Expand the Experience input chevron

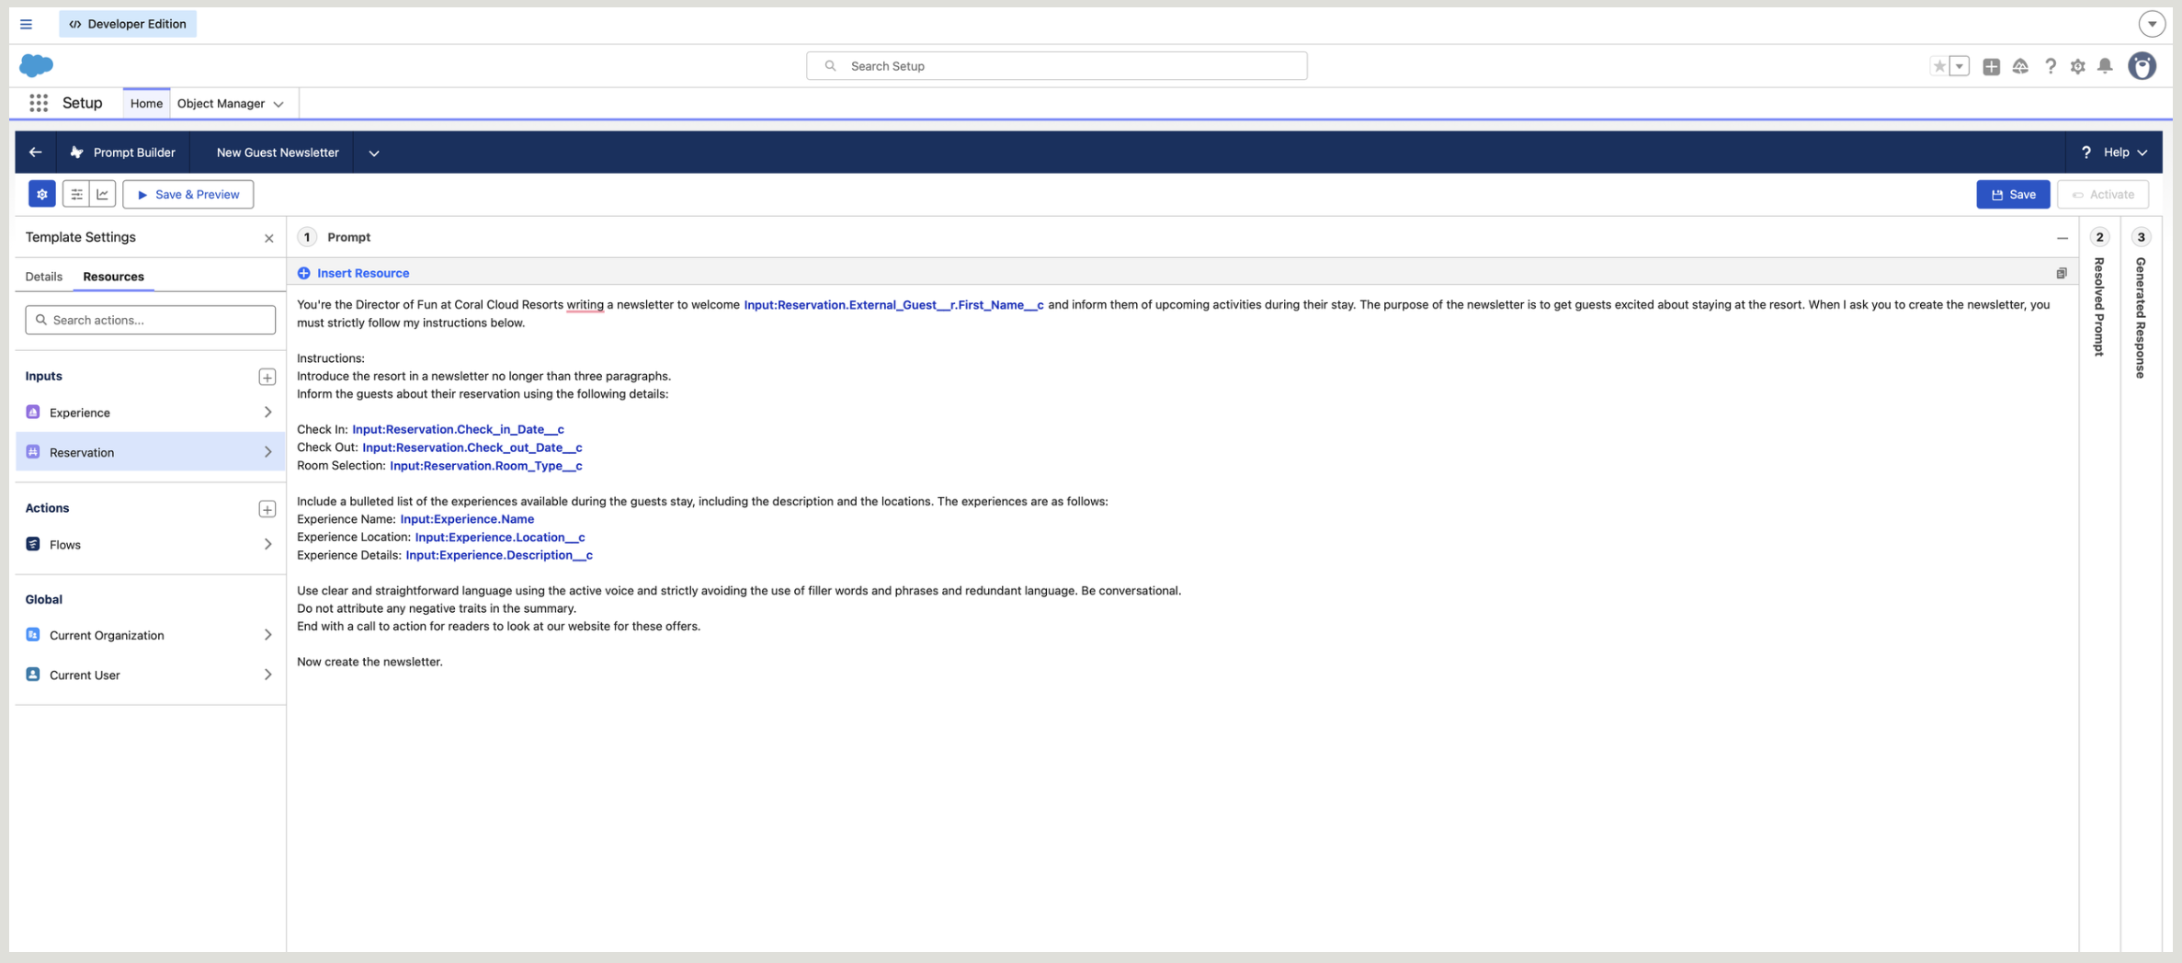pos(267,413)
